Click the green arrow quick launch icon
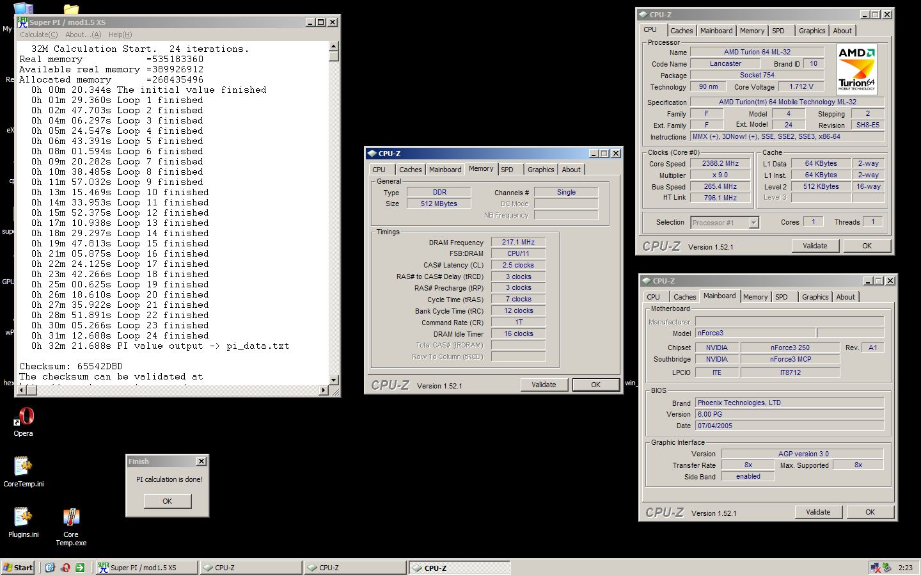This screenshot has height=576, width=921. pos(80,568)
